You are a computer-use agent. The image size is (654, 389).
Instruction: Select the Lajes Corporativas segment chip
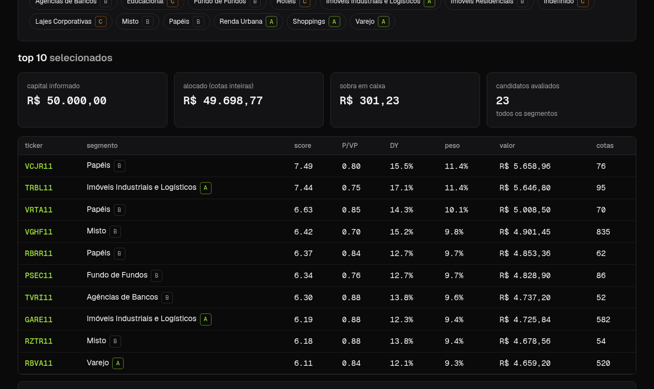pos(71,22)
